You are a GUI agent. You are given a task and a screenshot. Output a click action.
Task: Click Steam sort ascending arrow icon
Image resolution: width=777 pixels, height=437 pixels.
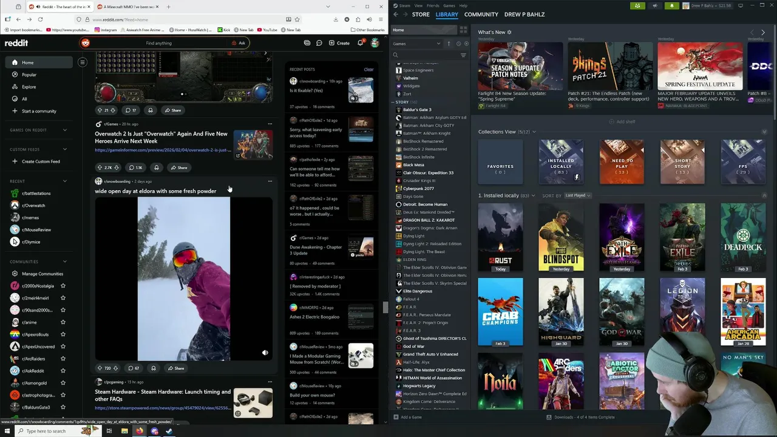[x=449, y=44]
